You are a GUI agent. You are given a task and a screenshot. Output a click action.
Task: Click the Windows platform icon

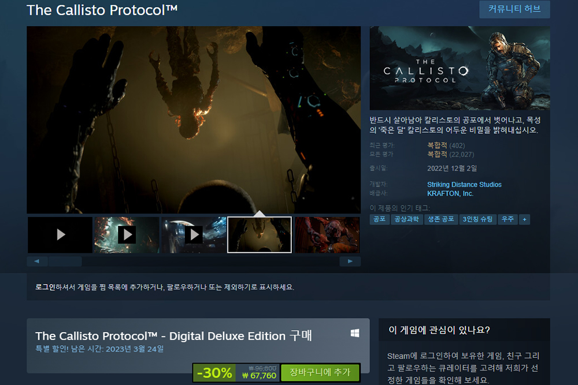tap(355, 333)
